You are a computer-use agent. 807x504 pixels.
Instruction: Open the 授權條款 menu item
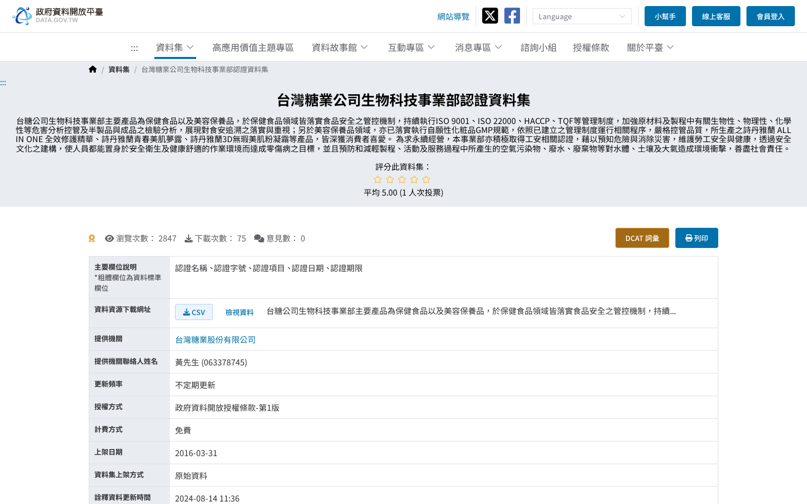coord(591,47)
